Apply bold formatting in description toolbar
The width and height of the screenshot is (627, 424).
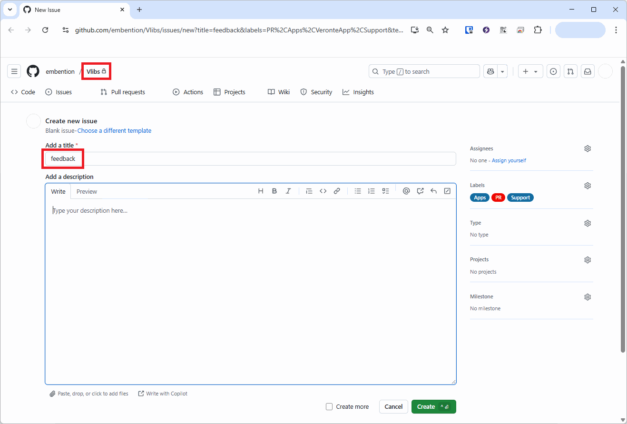tap(274, 191)
